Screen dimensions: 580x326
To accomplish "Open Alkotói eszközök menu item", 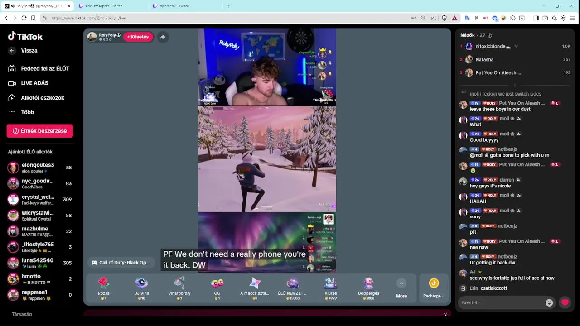I will (37, 98).
